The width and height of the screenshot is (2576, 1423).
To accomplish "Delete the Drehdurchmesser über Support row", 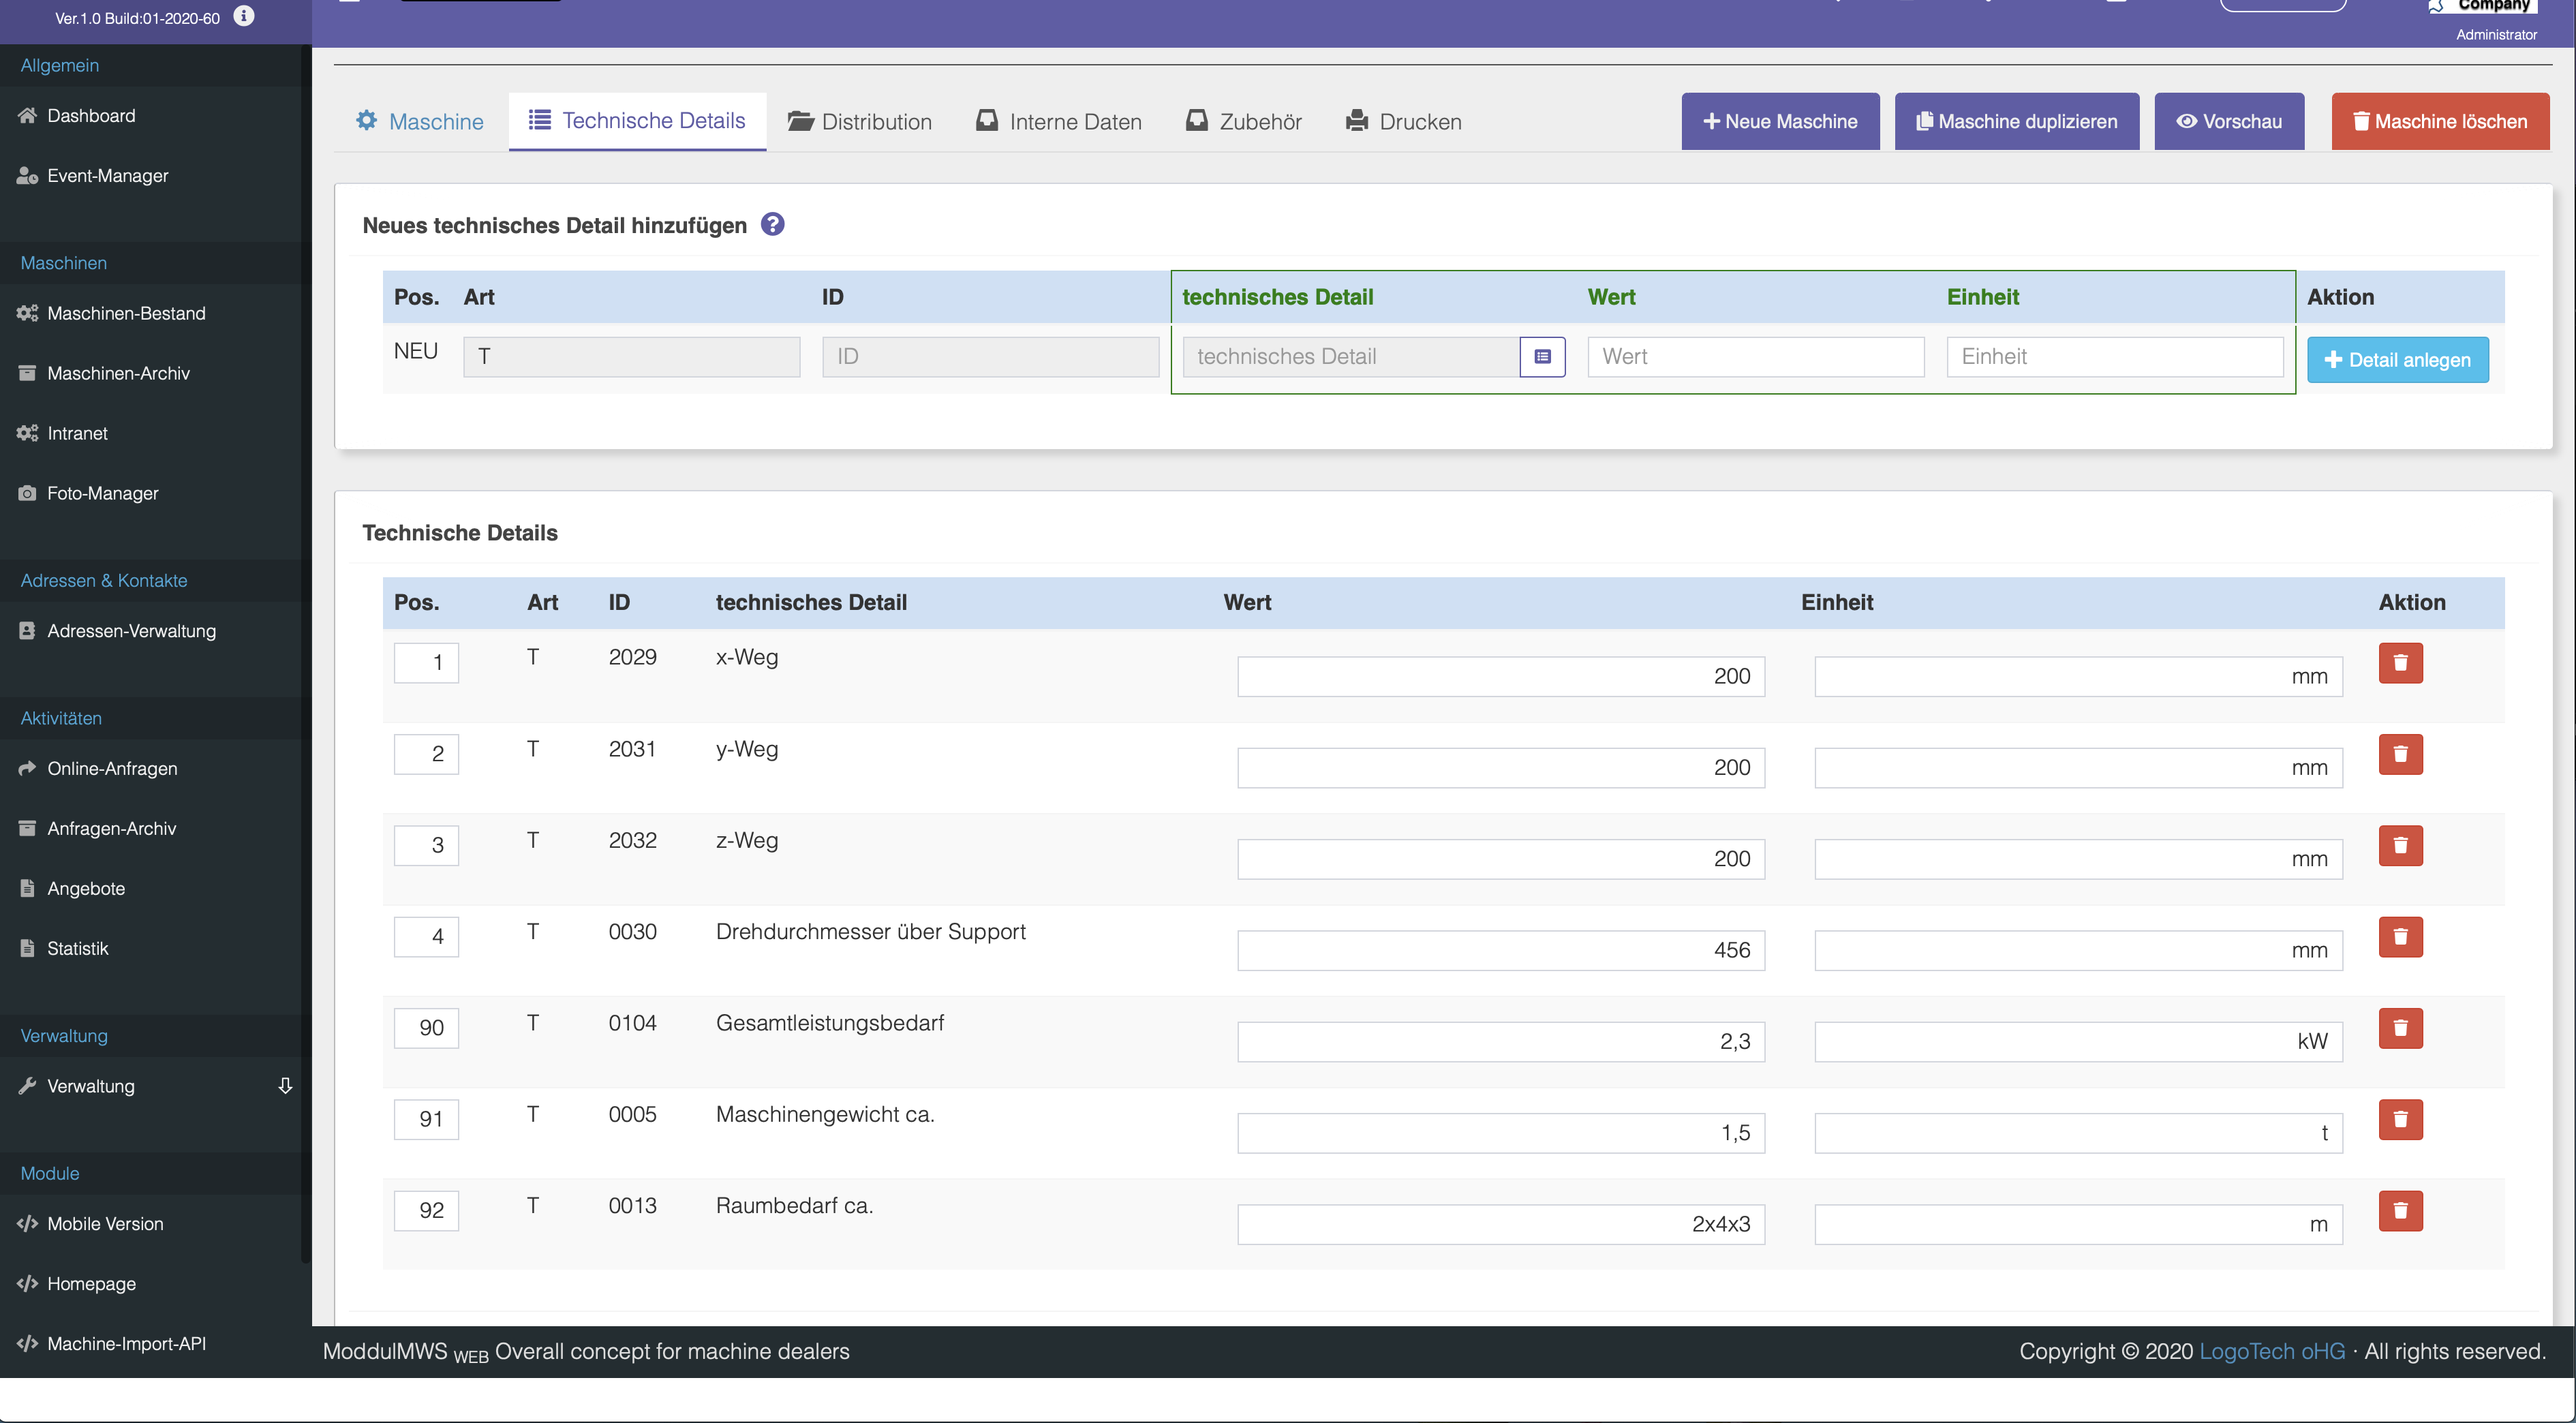I will [2400, 937].
